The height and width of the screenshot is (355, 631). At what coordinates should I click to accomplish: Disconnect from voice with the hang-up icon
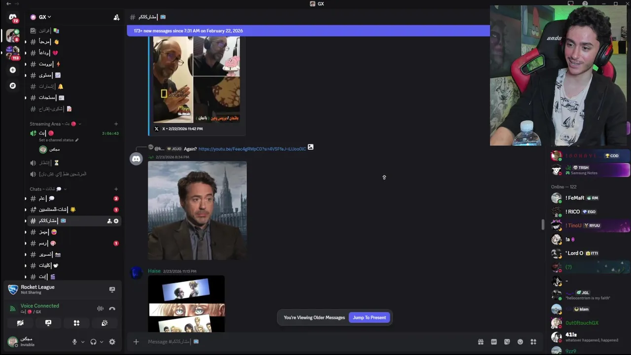click(112, 309)
